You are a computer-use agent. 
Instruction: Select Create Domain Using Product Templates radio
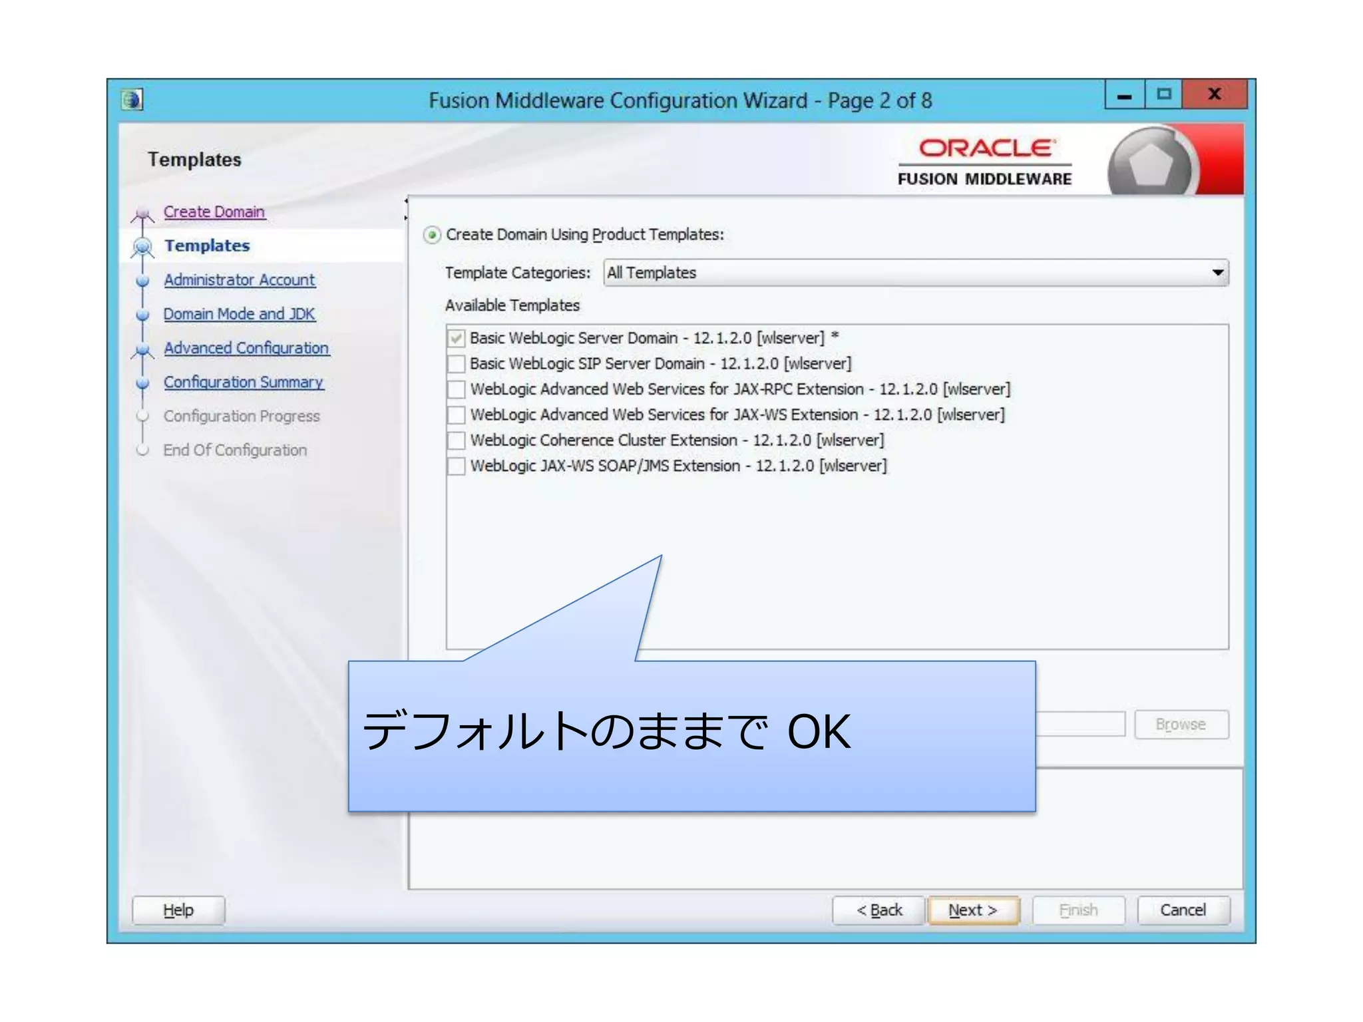click(432, 235)
